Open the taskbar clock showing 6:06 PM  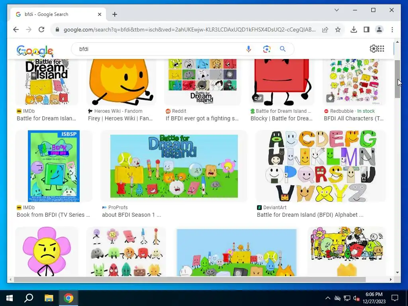[x=374, y=298]
